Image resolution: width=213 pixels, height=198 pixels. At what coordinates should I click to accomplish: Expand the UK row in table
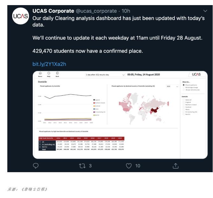tap(40, 142)
